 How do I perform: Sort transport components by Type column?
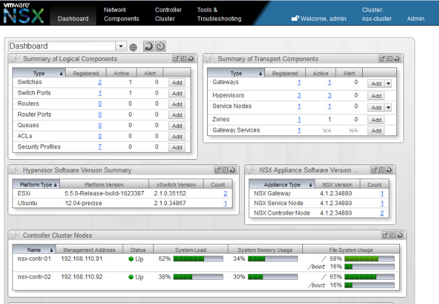(235, 73)
